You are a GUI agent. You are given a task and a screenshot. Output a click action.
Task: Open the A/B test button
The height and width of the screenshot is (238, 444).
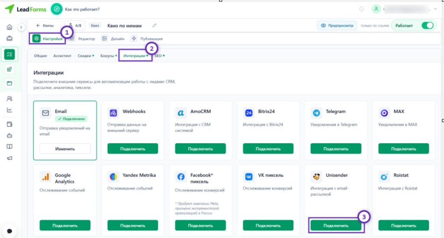[75, 26]
